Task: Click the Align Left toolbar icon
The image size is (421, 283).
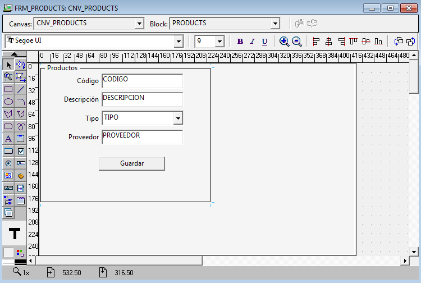Action: click(316, 41)
